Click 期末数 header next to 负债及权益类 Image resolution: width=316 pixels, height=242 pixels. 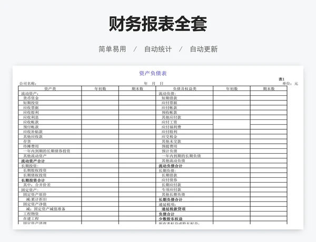point(269,88)
